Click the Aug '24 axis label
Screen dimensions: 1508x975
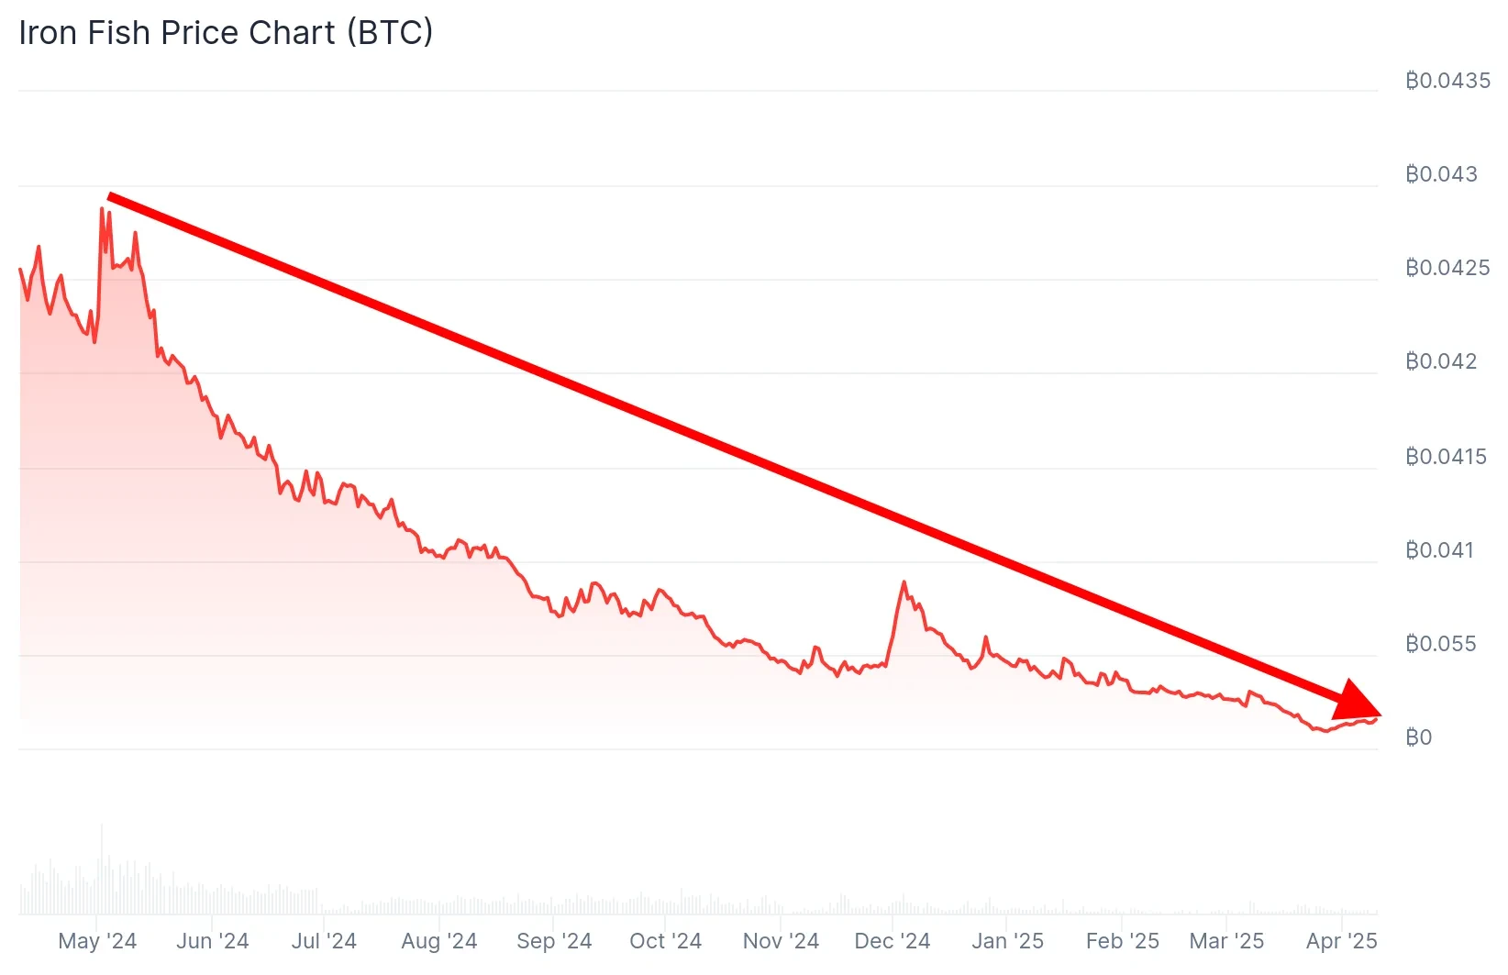click(439, 941)
